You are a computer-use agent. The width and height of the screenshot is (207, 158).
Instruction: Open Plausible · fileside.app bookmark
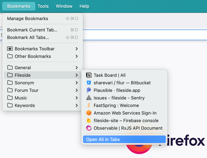coord(124,90)
